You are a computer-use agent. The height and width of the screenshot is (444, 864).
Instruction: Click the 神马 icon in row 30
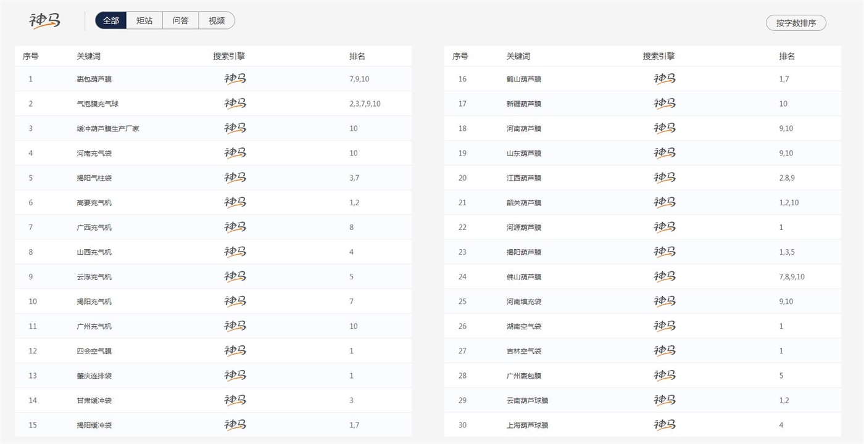pyautogui.click(x=665, y=424)
